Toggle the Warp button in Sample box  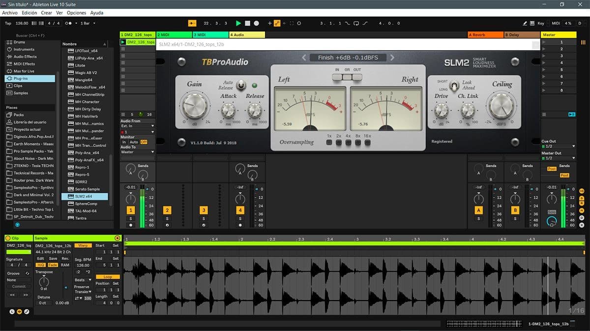(82, 245)
